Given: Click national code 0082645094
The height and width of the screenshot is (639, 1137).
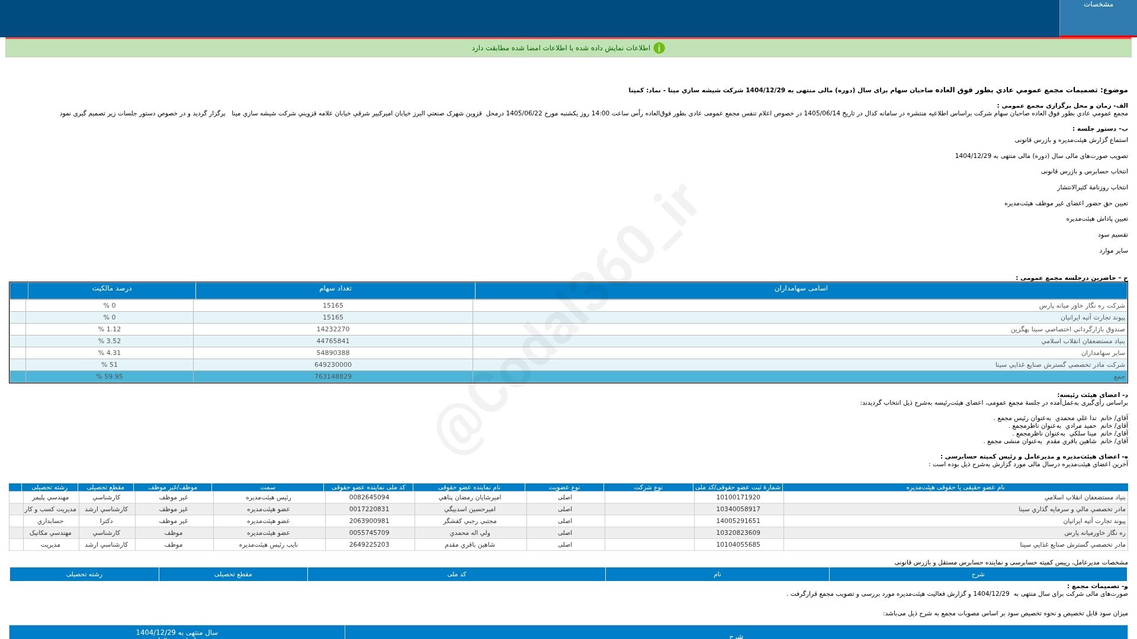Looking at the screenshot, I should tap(369, 498).
